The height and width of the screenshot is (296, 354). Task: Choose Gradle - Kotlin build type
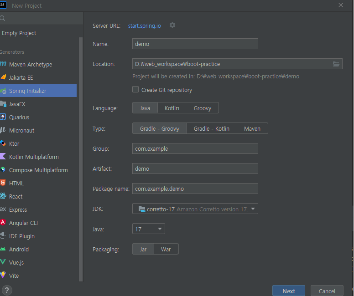click(x=212, y=128)
